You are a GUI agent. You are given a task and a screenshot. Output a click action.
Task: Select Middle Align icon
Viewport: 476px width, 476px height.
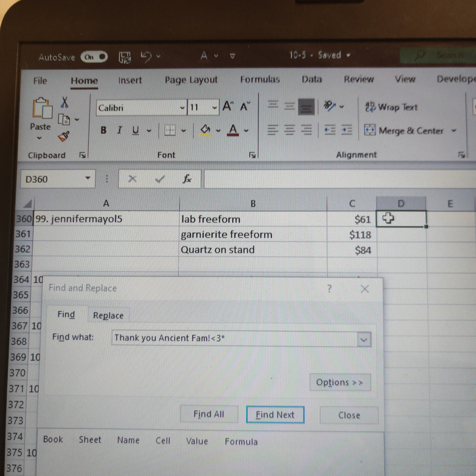point(290,106)
